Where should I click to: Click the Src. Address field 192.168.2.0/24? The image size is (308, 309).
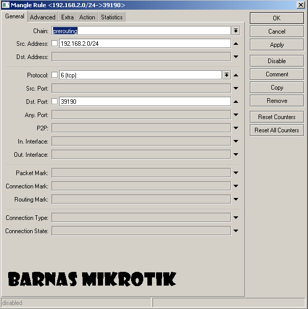pos(145,43)
